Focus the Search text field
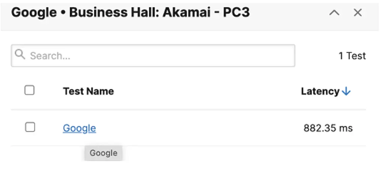The image size is (381, 176). click(157, 56)
